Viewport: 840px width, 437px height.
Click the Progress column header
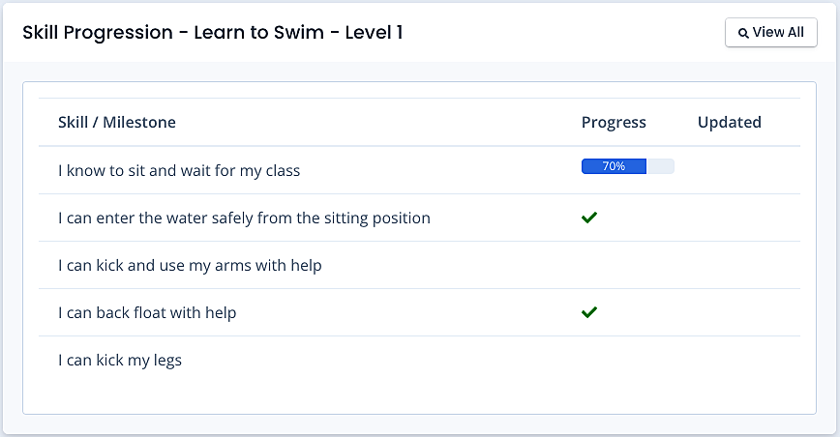tap(614, 123)
